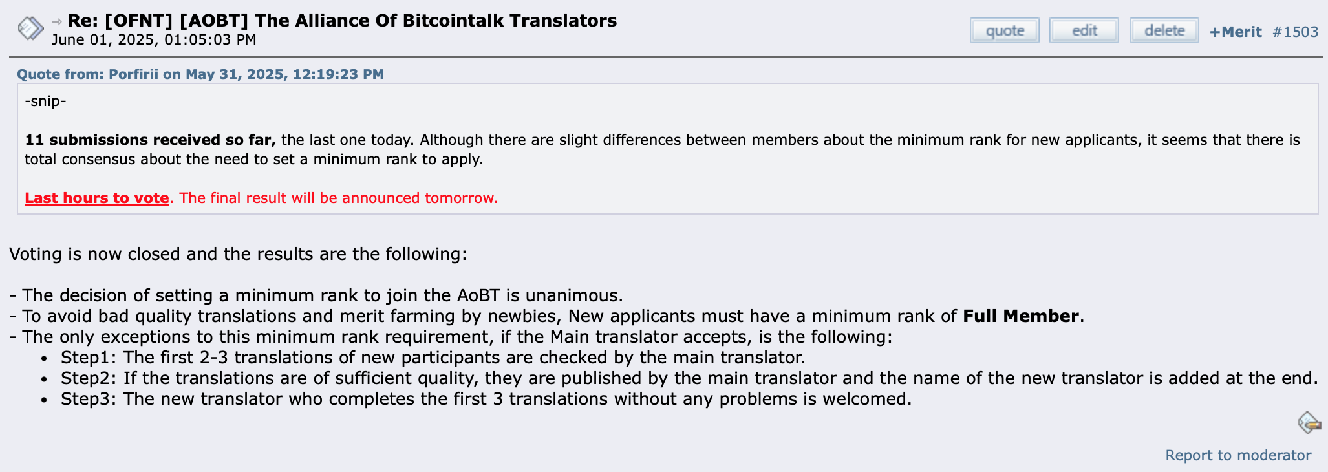This screenshot has height=472, width=1328.
Task: Click the post message icon beside the title
Action: [x=30, y=28]
